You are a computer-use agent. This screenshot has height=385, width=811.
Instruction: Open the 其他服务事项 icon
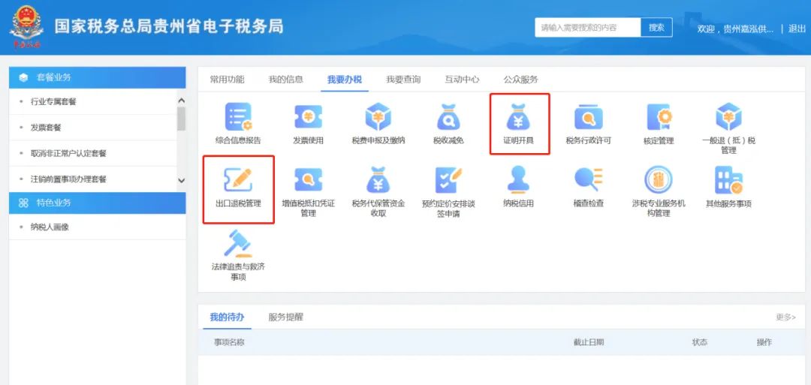click(x=728, y=180)
